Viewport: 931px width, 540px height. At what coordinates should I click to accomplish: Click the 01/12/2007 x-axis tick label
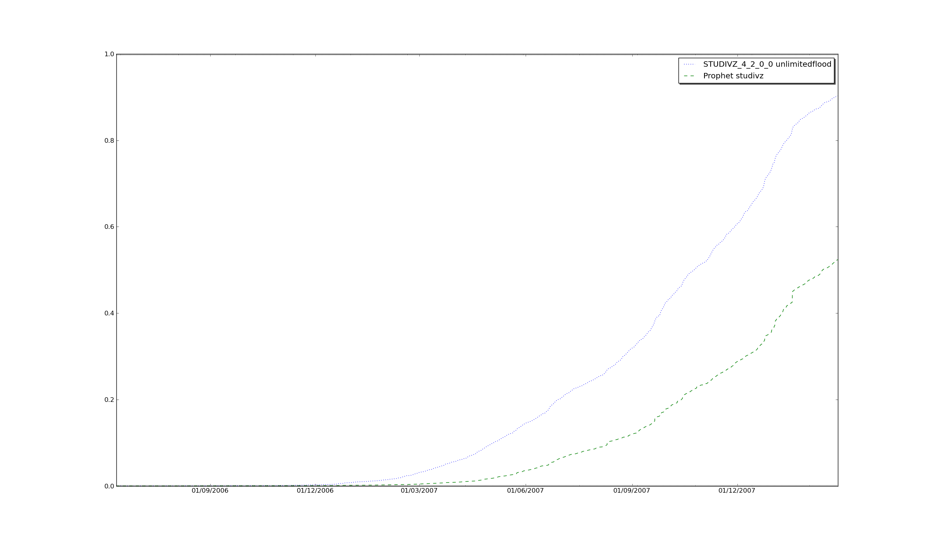coord(737,491)
